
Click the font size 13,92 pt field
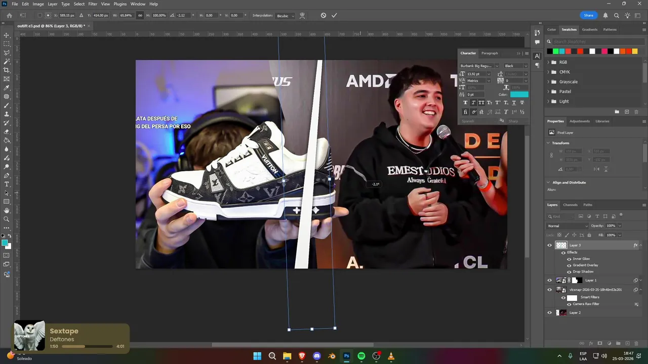pyautogui.click(x=476, y=74)
